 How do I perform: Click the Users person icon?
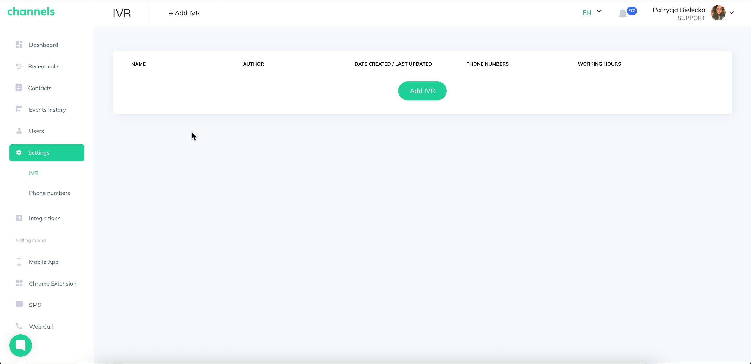pos(19,131)
